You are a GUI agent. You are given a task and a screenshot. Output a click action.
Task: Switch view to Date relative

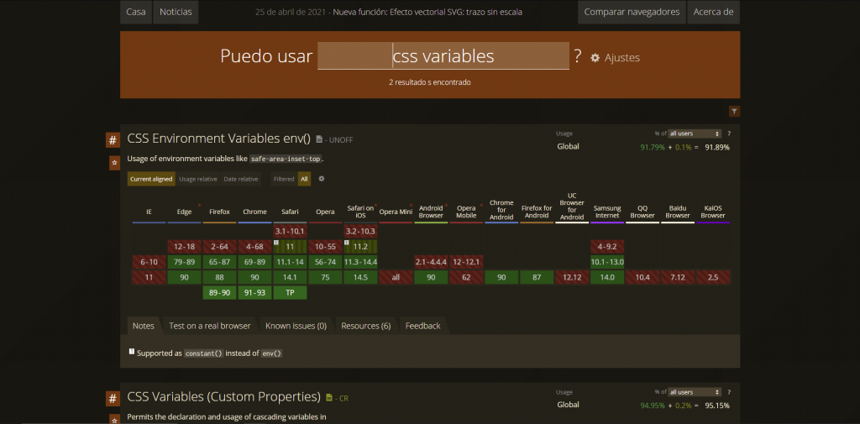240,179
